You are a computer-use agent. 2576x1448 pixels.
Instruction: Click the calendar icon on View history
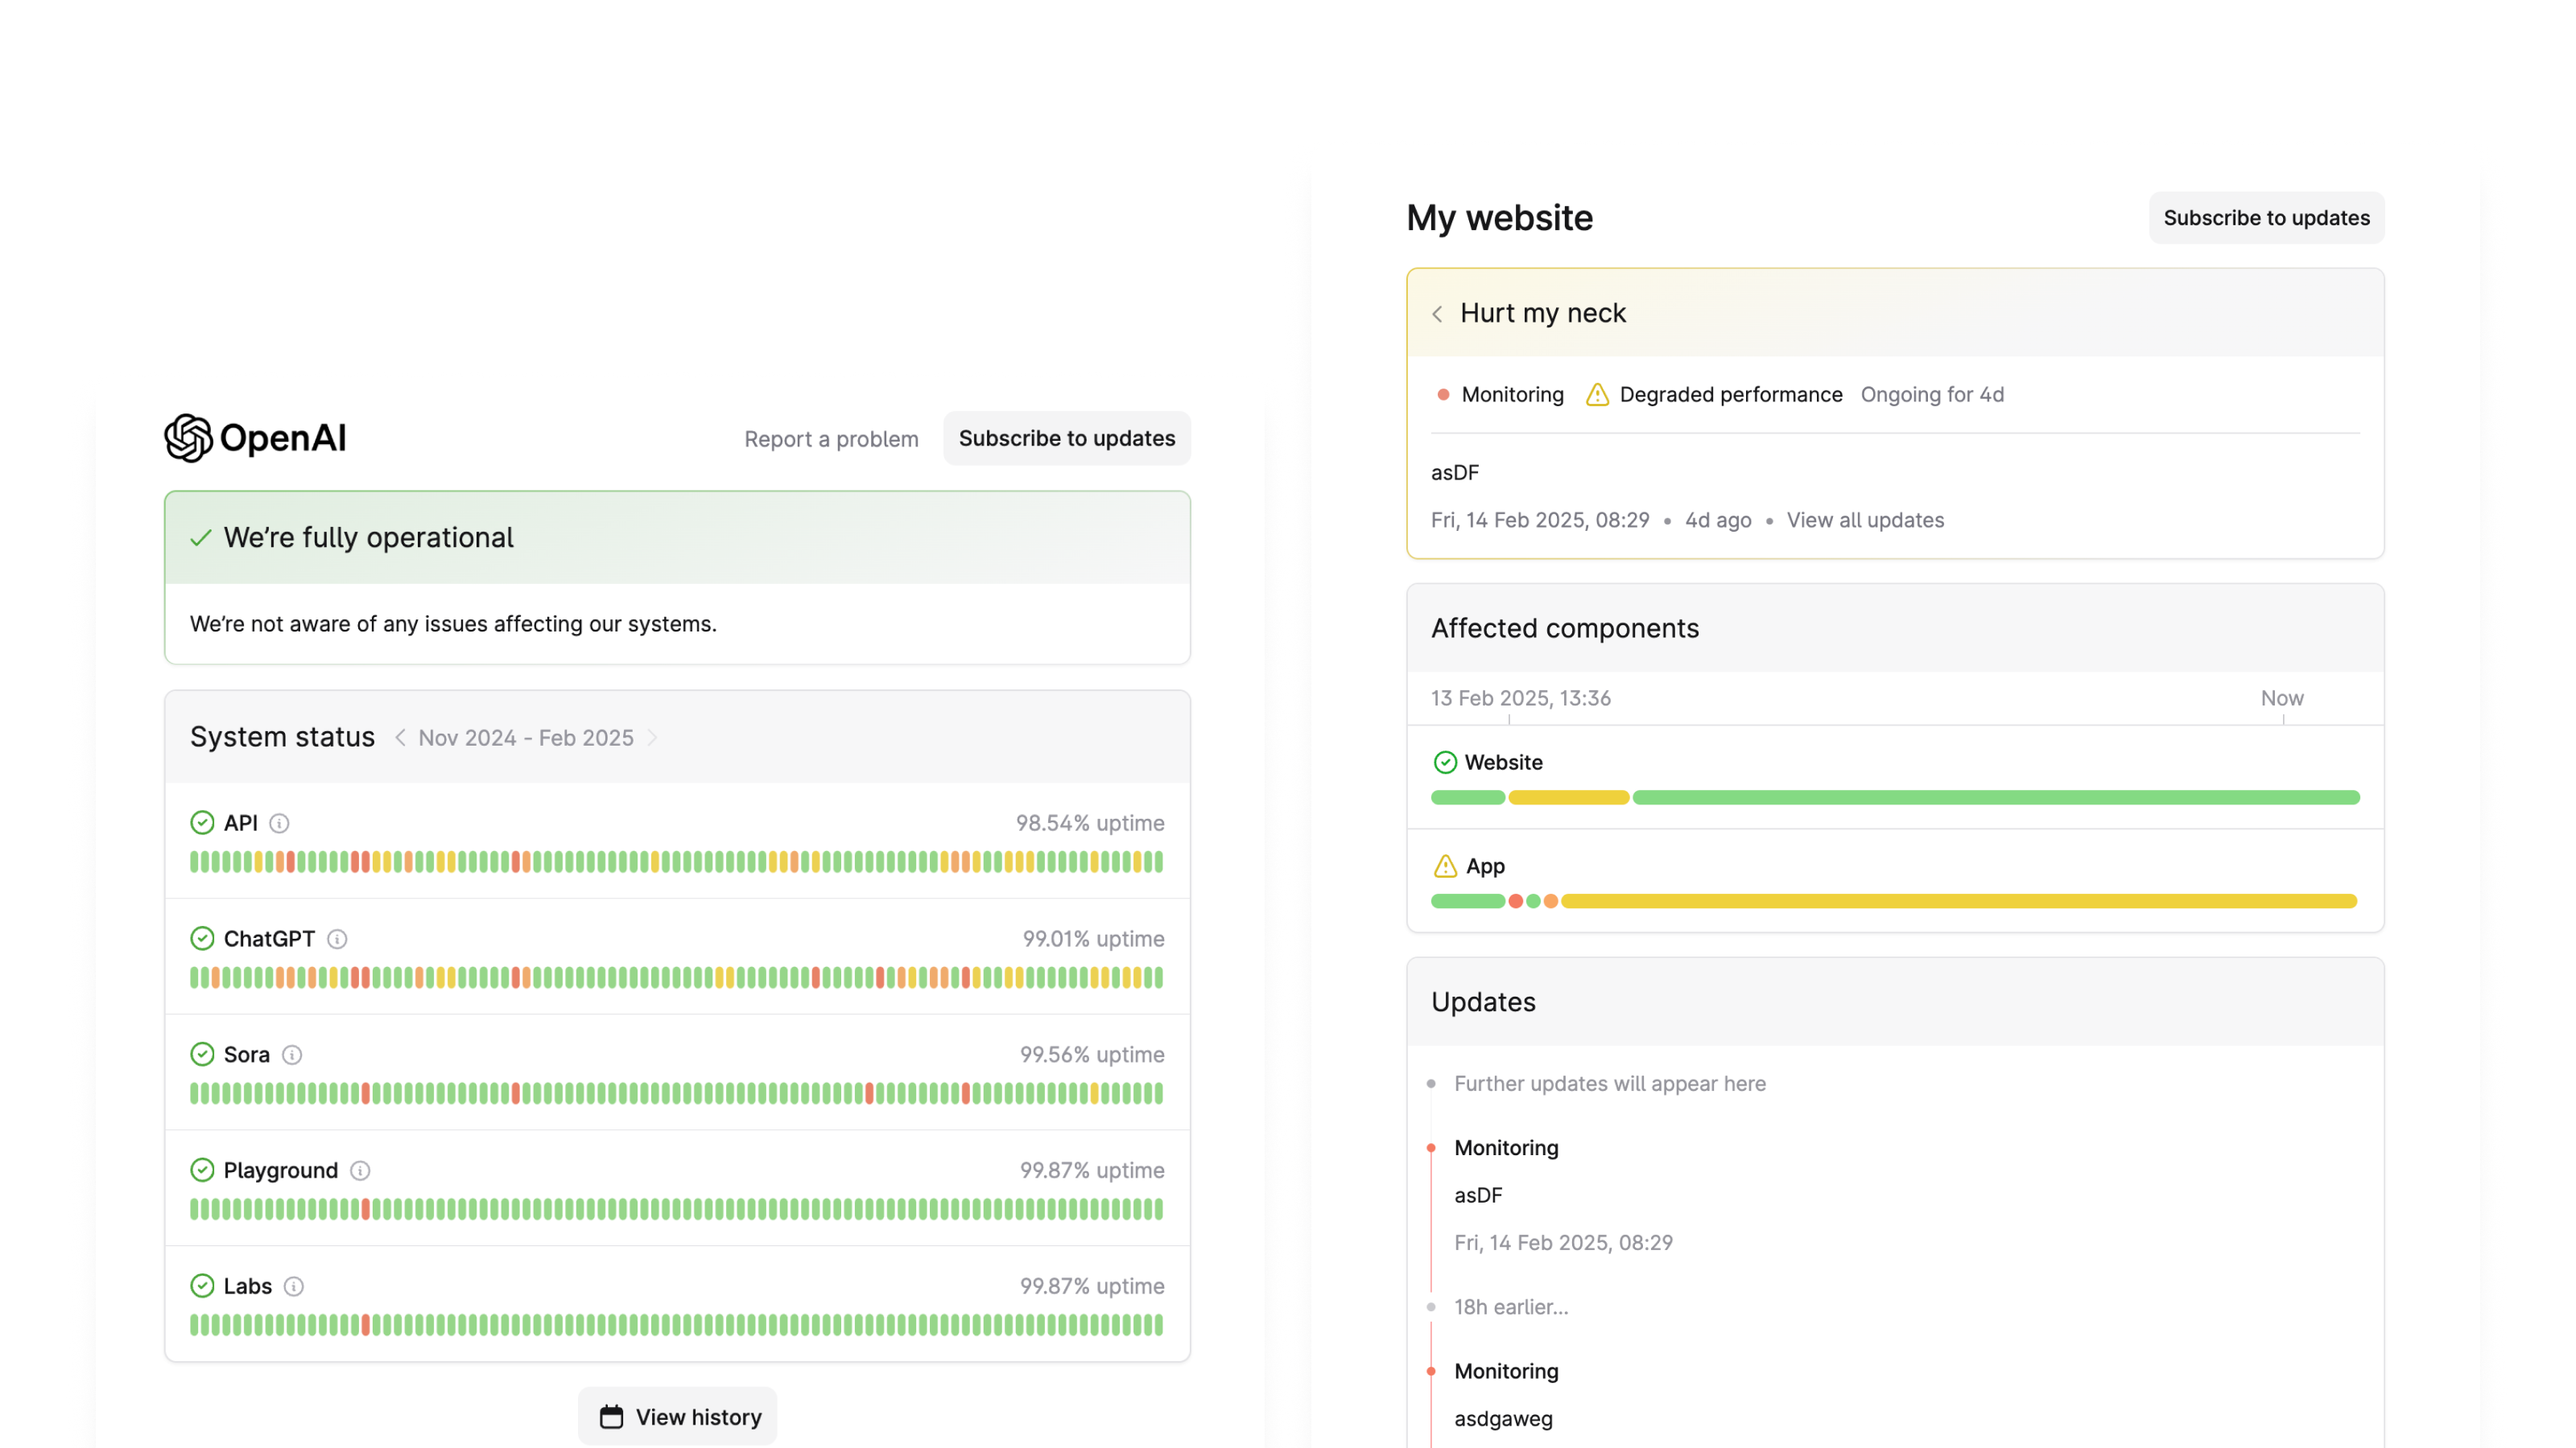(610, 1415)
